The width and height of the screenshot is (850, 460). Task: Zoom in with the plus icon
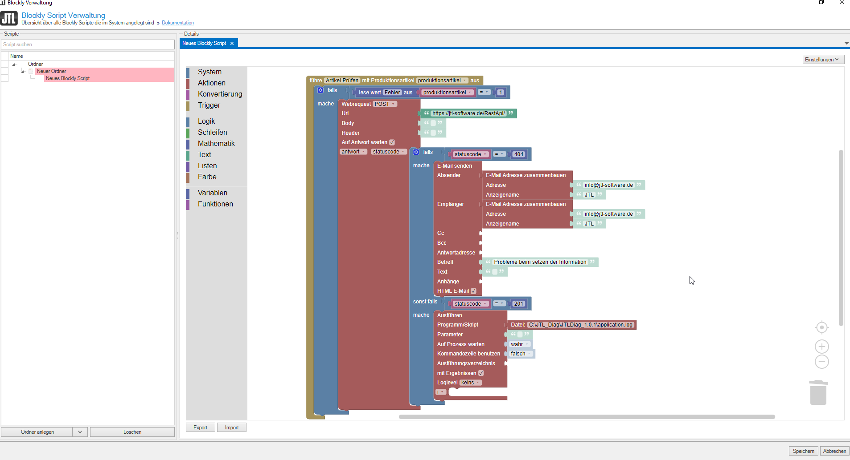click(x=821, y=347)
